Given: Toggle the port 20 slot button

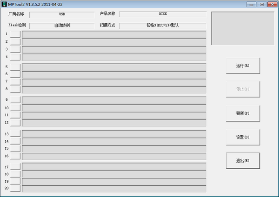Looking at the screenshot, I should [15, 189].
